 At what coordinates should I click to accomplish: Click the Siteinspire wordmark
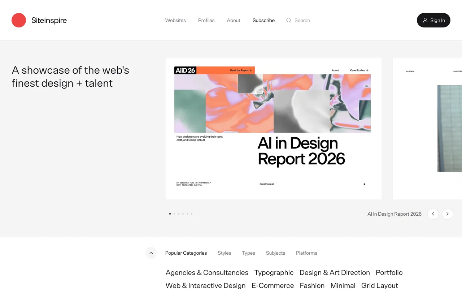[x=49, y=20]
